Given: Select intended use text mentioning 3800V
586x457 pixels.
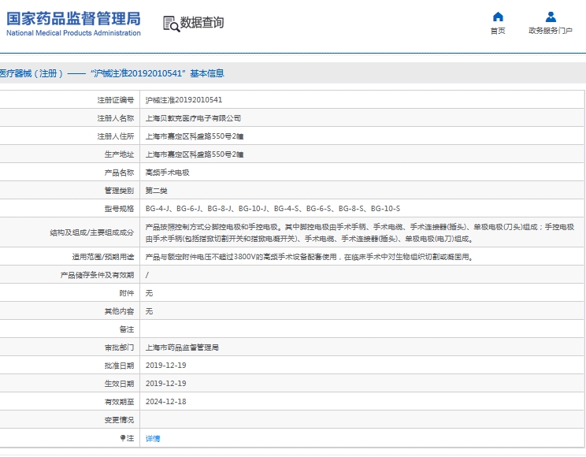Looking at the screenshot, I should [x=310, y=257].
